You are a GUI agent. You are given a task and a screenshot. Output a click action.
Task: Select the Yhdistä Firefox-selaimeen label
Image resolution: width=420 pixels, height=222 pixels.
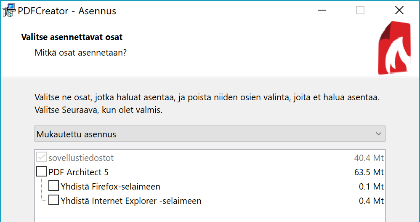pyautogui.click(x=110, y=186)
